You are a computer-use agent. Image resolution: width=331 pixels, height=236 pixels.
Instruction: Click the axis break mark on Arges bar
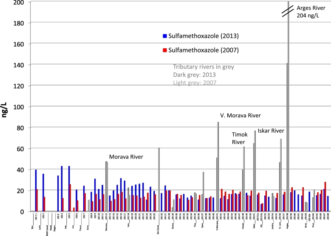click(x=289, y=14)
